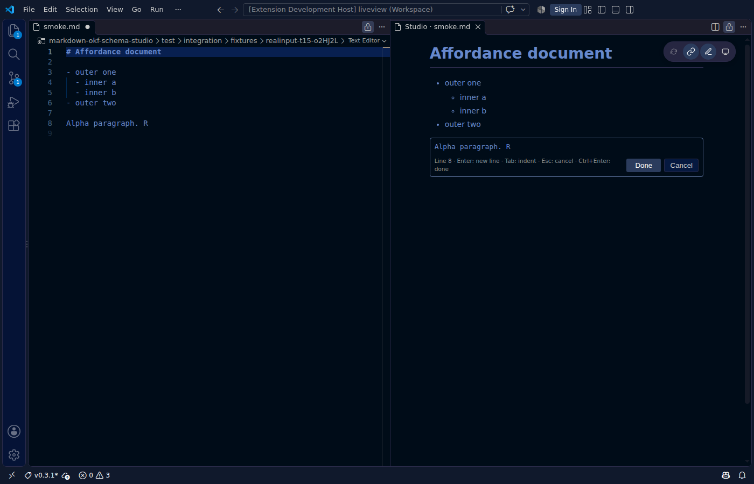Open Source Control view in activity bar
The height and width of the screenshot is (484, 754).
tap(14, 78)
